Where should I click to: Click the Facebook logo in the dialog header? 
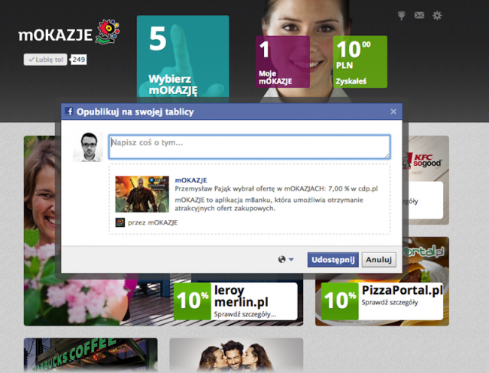pos(69,112)
